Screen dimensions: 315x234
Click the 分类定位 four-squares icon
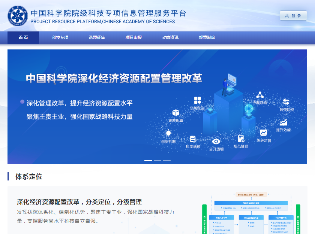click(198, 100)
